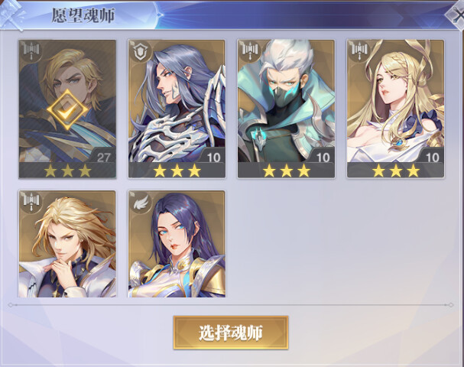This screenshot has width=464, height=367.
Task: Click attack-type icon on first card
Action: click(x=31, y=51)
